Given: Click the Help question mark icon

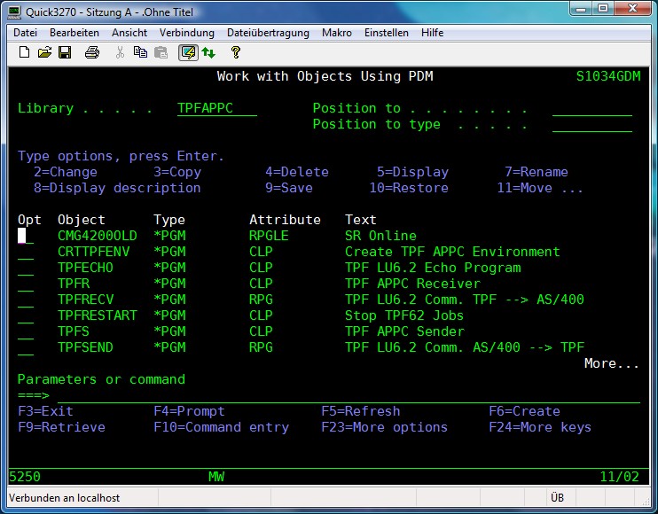Looking at the screenshot, I should pyautogui.click(x=235, y=52).
